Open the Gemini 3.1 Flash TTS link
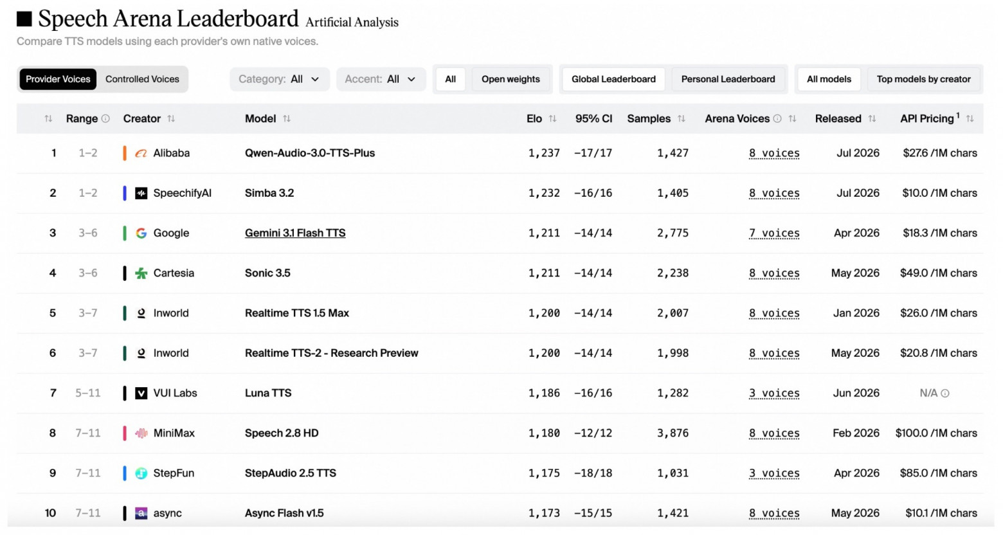 pos(295,233)
